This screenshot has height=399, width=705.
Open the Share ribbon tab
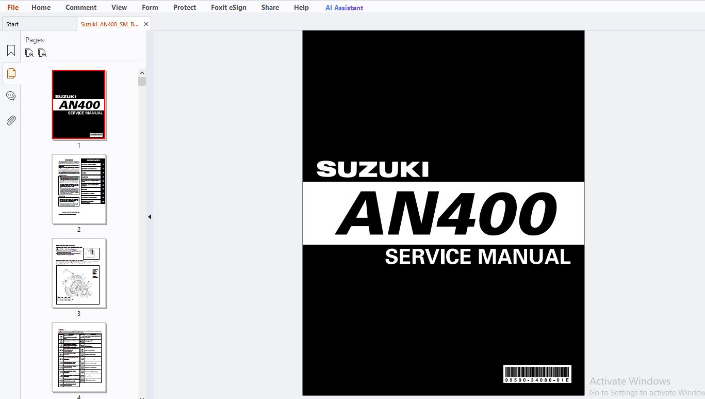coord(270,7)
